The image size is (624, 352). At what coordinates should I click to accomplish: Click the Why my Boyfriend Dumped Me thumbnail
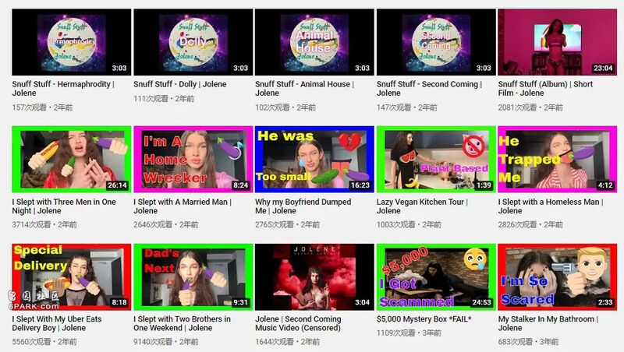tap(314, 160)
